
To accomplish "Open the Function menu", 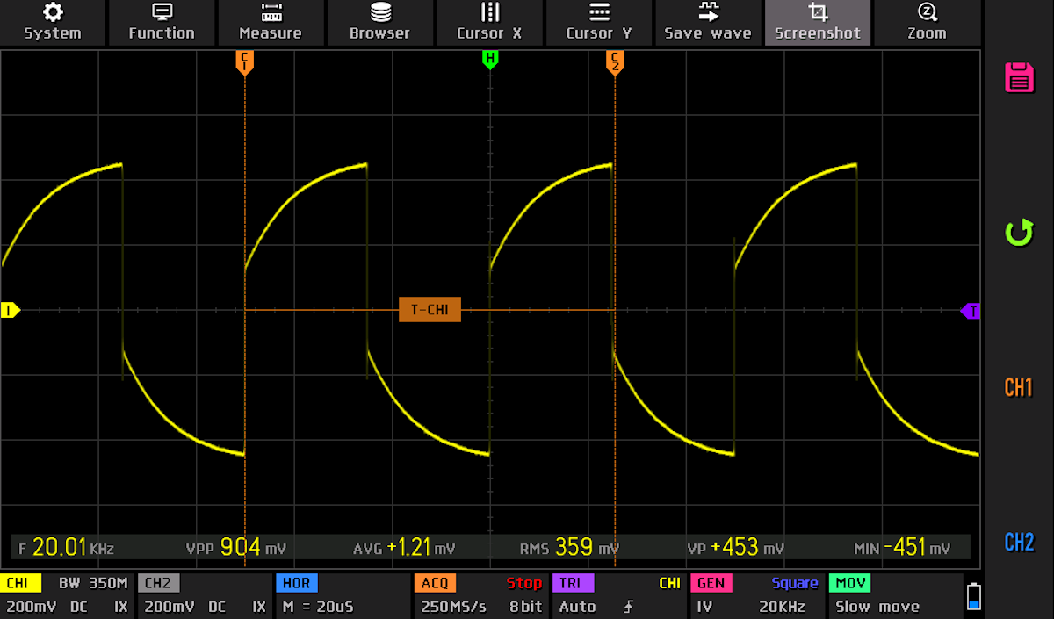I will [x=162, y=22].
